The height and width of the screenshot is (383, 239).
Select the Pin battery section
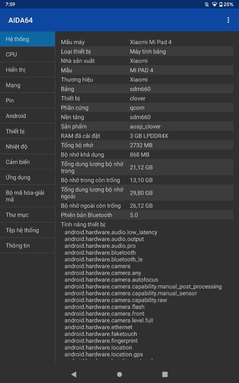point(27,101)
